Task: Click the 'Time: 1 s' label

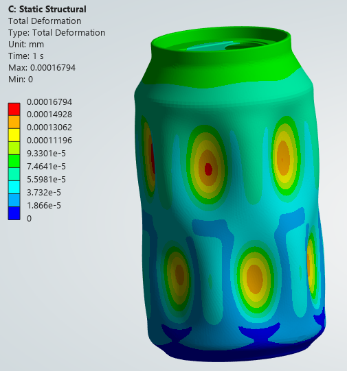Action: [x=26, y=56]
